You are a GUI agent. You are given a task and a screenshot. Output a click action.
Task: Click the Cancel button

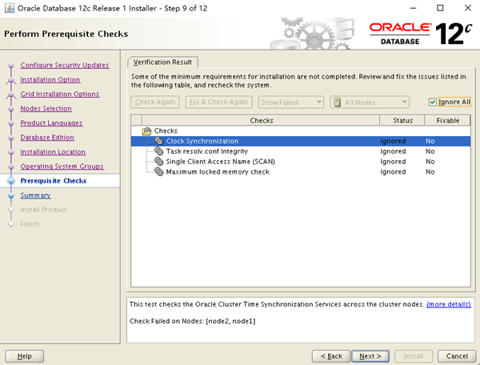tap(457, 356)
